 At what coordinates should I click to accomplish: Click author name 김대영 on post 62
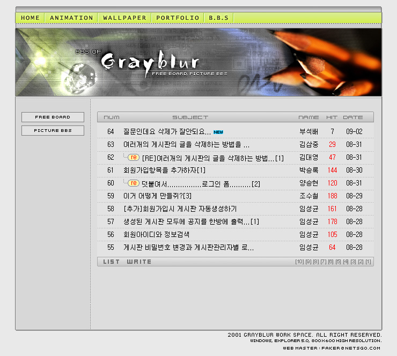click(x=308, y=158)
